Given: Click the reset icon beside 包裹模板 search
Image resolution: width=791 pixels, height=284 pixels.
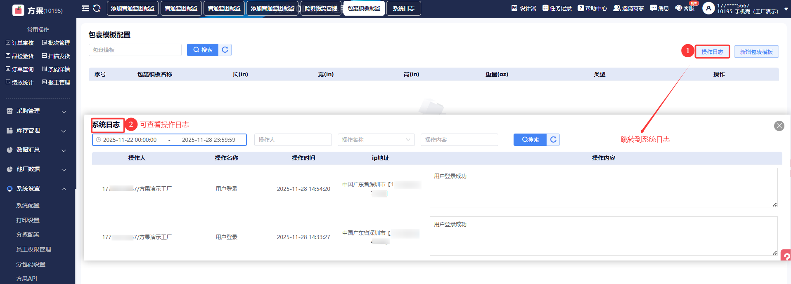Looking at the screenshot, I should 225,50.
